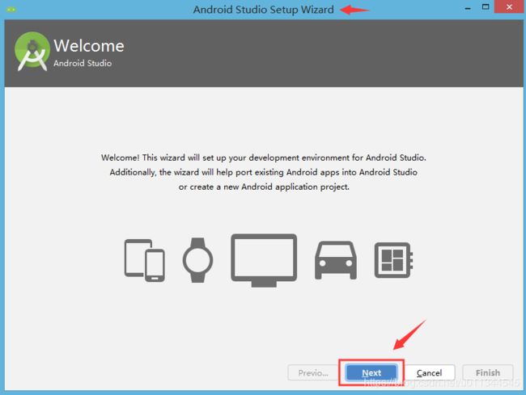Click the embedded board things icon
526x395 pixels.
coord(393,260)
